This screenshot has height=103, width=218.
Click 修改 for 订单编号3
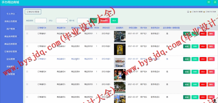coord(203,59)
